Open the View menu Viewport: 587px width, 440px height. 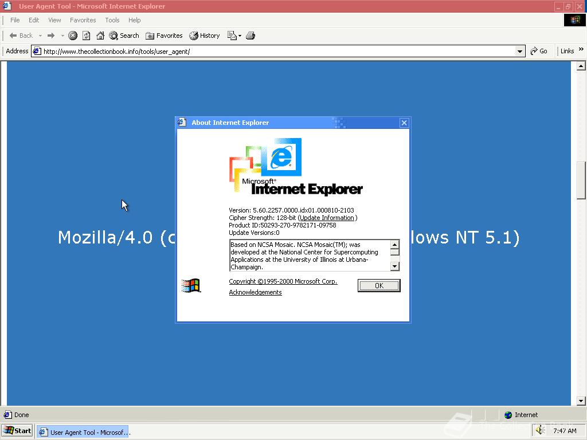(54, 20)
